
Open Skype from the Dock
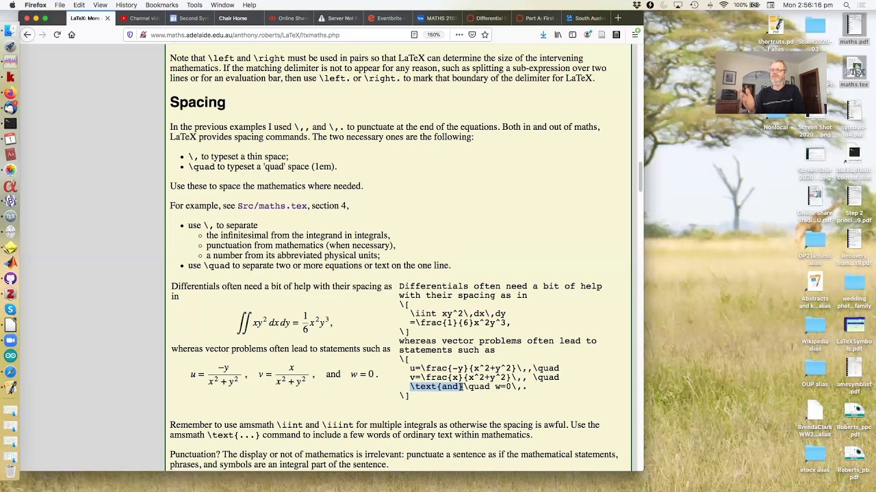[x=10, y=310]
